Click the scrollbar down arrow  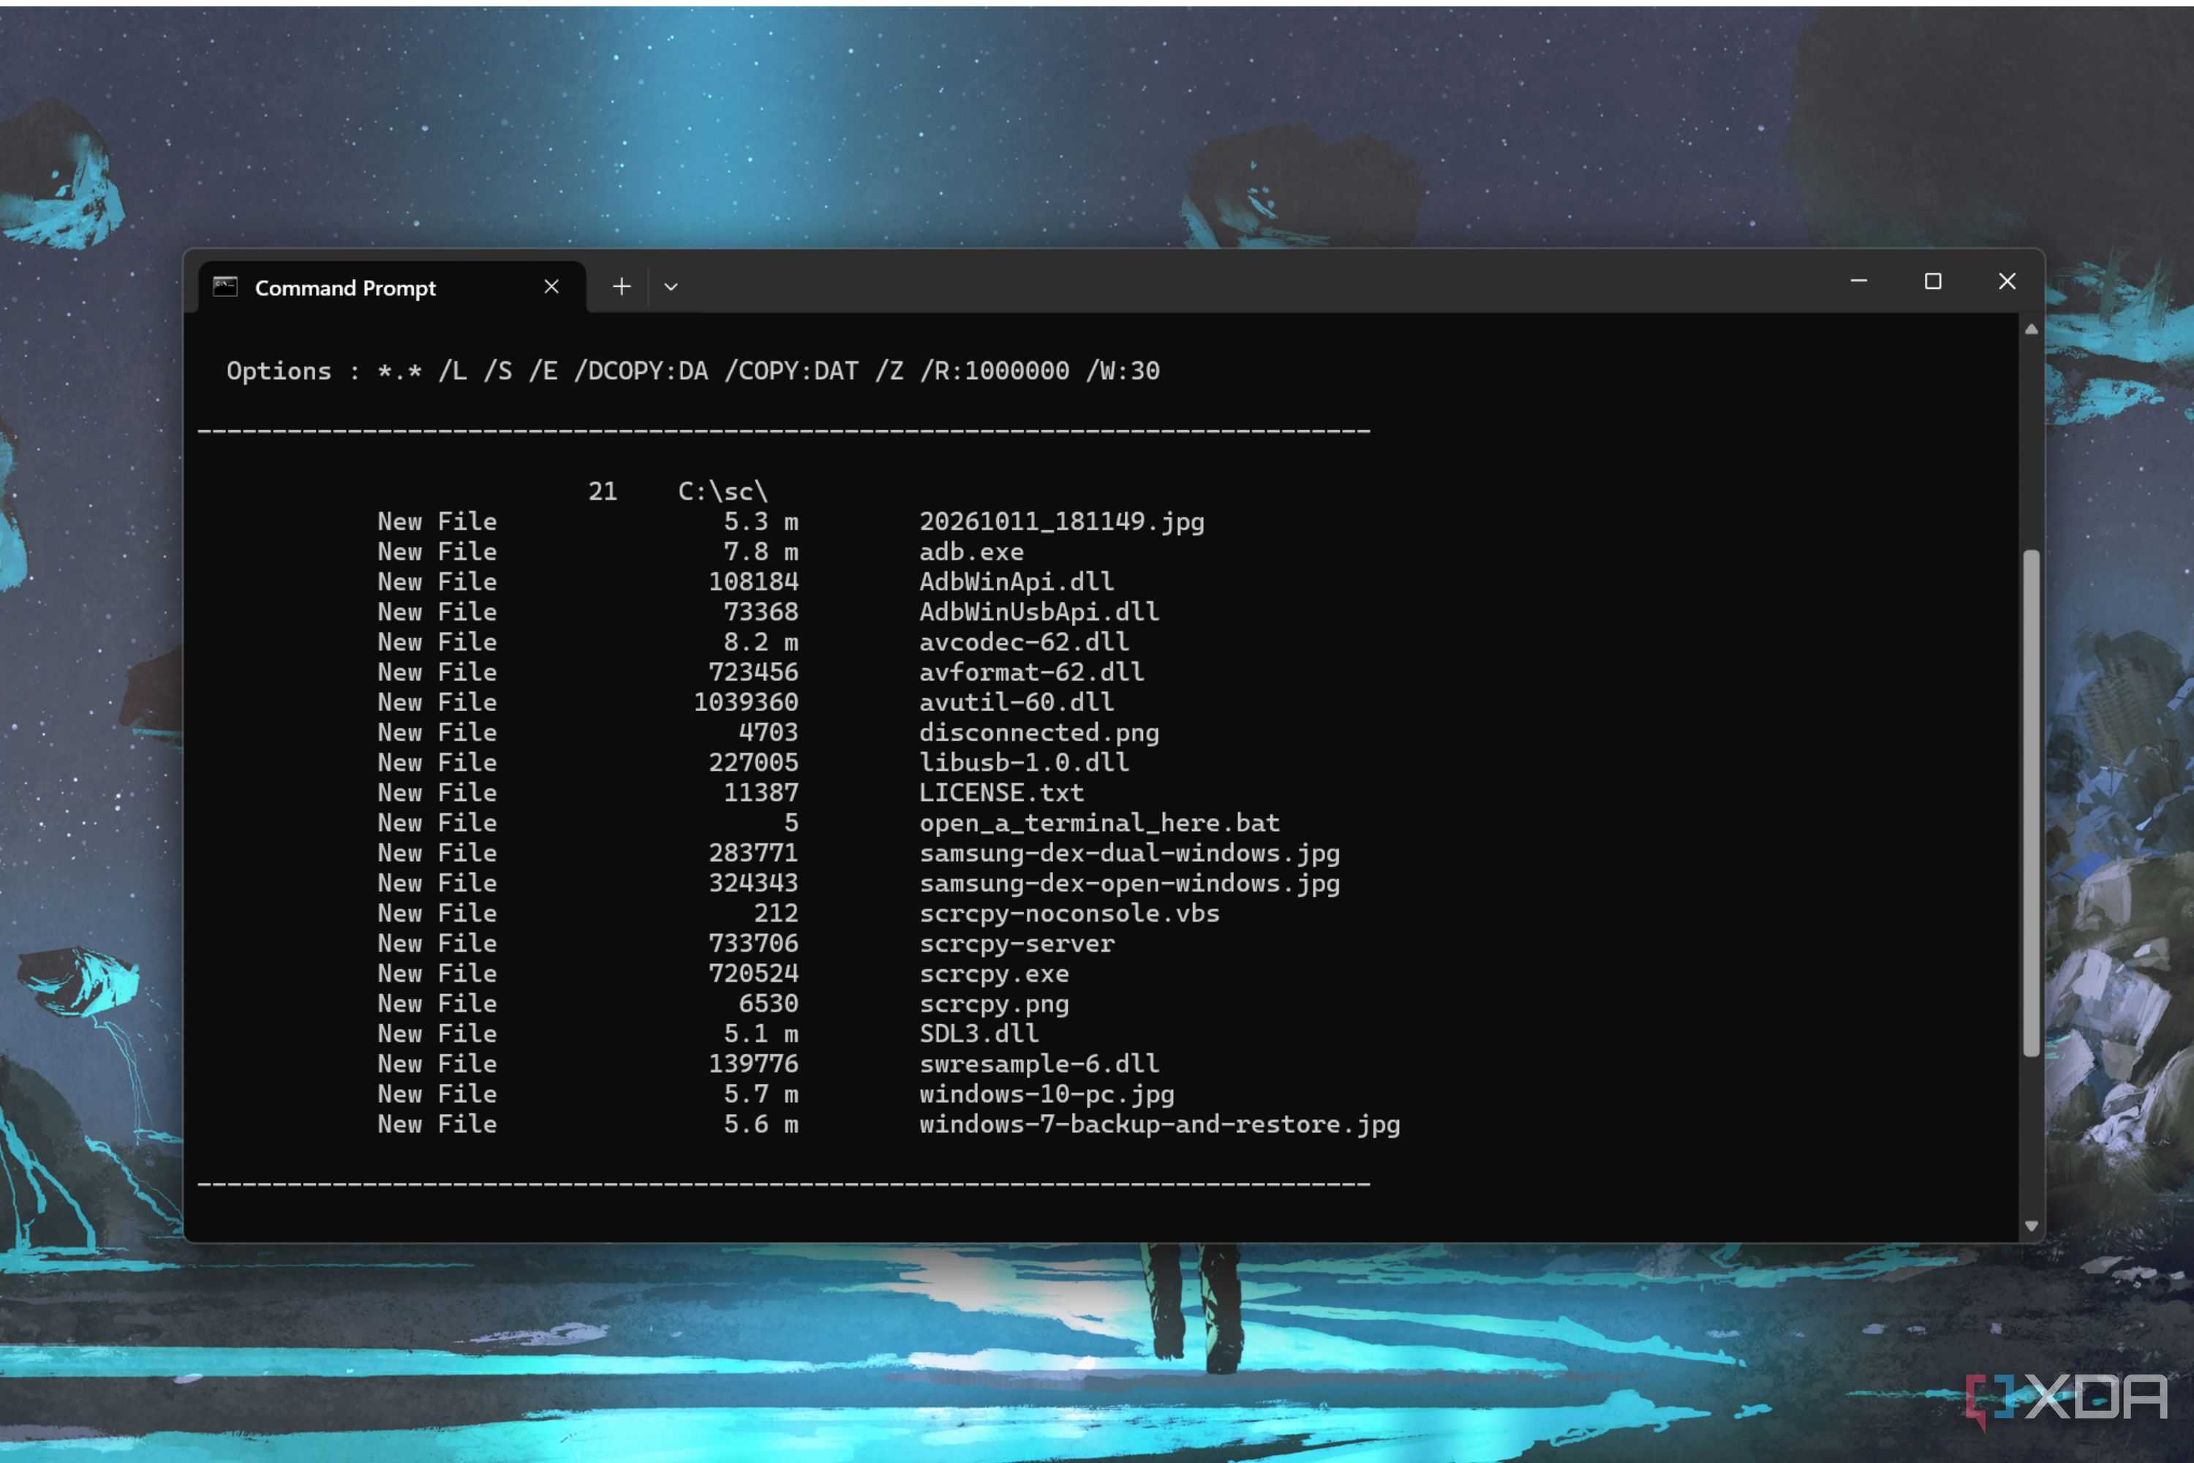[2031, 1226]
